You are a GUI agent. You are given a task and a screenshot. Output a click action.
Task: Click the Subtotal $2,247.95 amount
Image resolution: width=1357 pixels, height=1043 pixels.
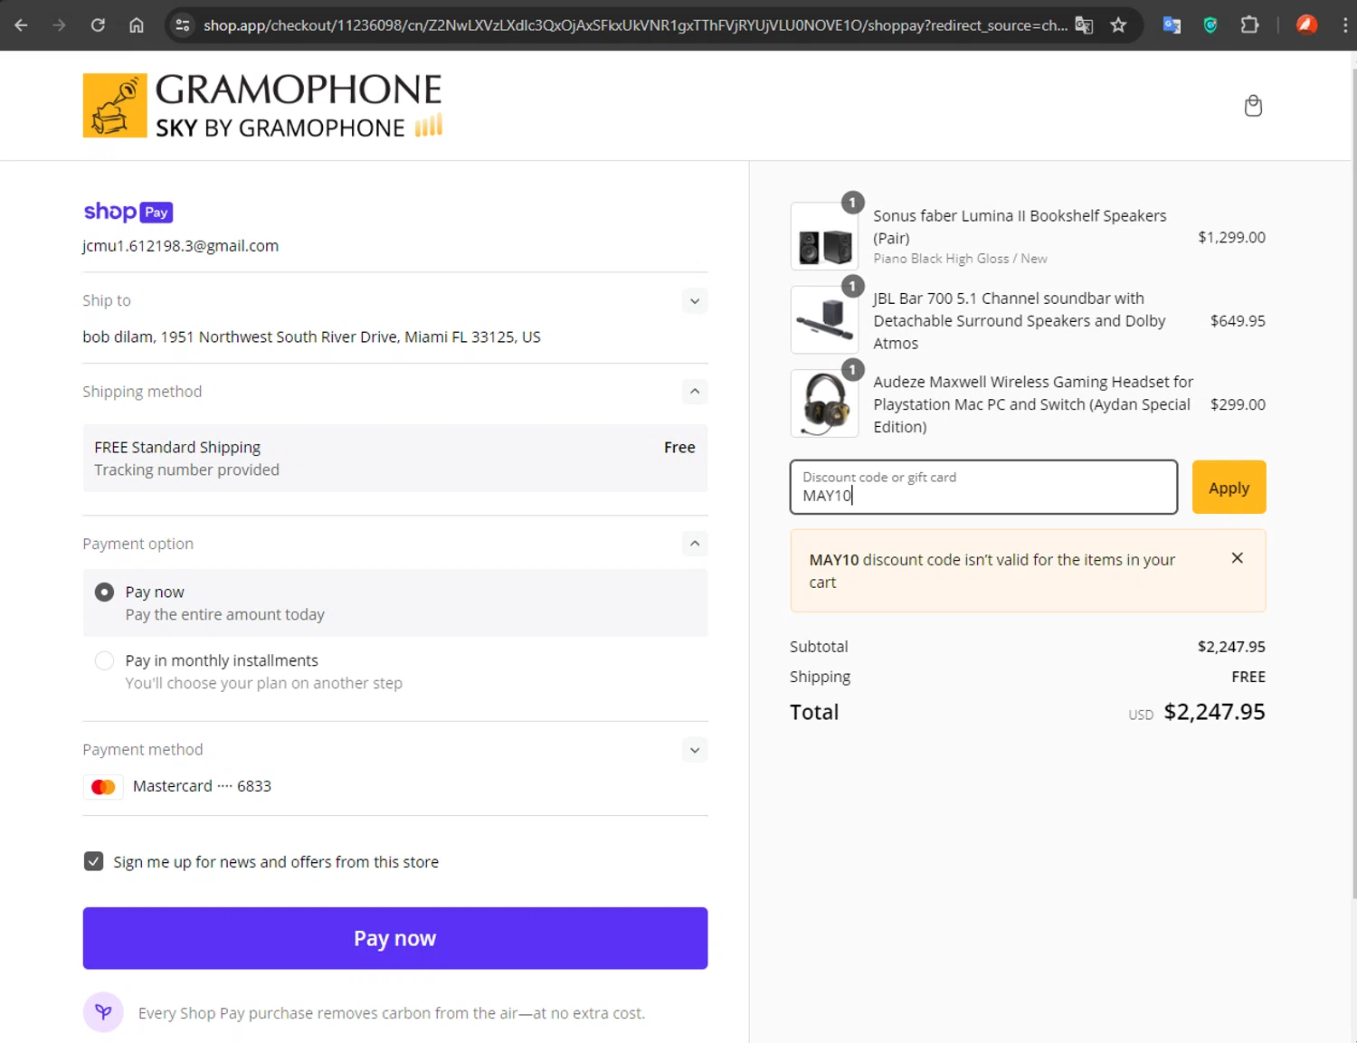tap(1231, 647)
